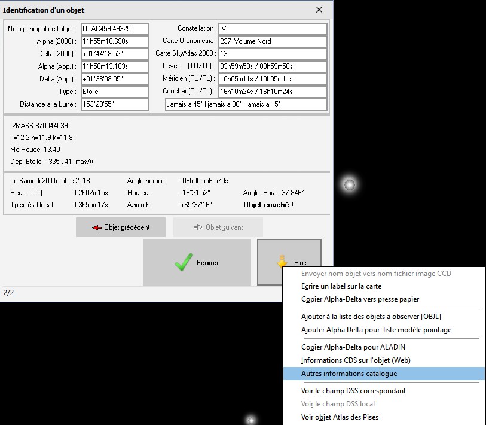486x425 pixels.
Task: Go to Objet précédent
Action: point(121,227)
